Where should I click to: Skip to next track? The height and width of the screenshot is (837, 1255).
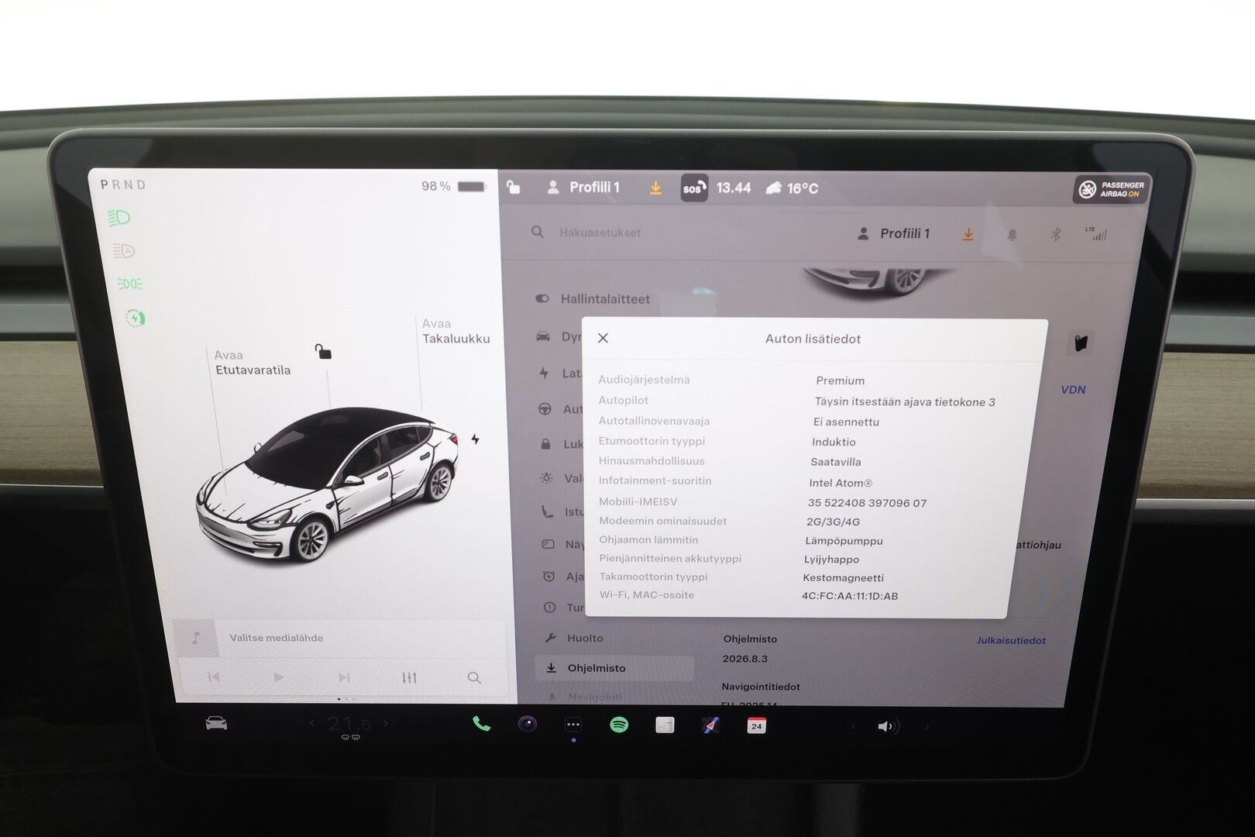click(344, 677)
